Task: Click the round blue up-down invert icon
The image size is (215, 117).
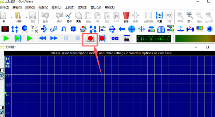Action: point(132,29)
